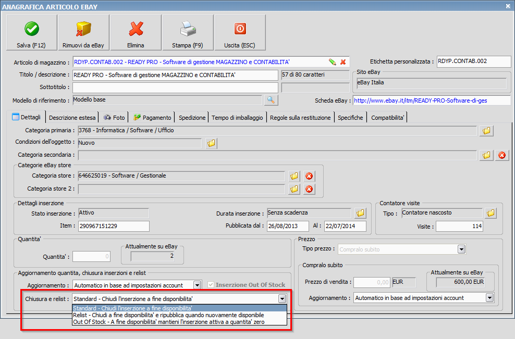Viewport: 515px width, 339px height.
Task: Open folder picker for Contatore visite Tipo
Action: [491, 213]
